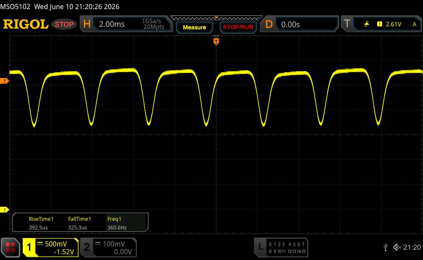Click the 20Mpts memory depth readout

coord(154,27)
